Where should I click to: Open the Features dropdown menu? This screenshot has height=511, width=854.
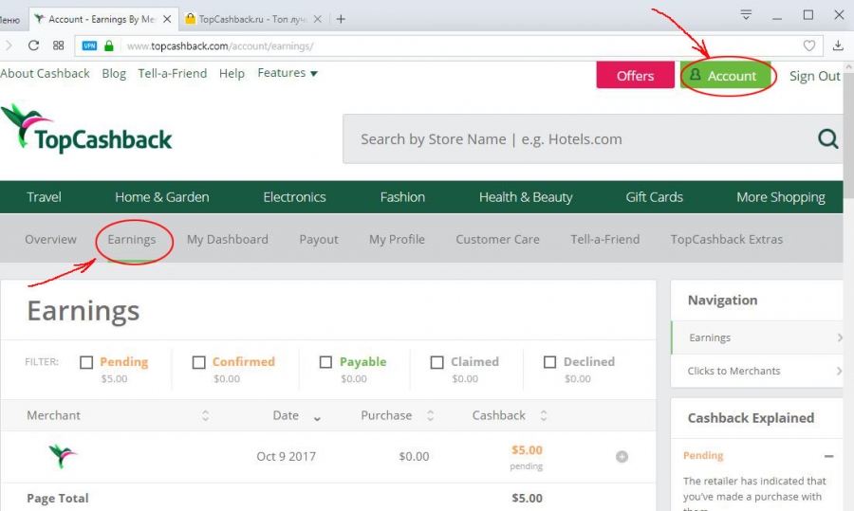[287, 73]
